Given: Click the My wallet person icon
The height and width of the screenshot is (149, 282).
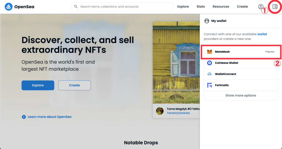Looking at the screenshot, I should [206, 21].
